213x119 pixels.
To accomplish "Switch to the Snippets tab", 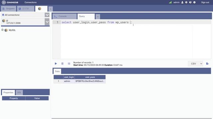I will (9, 9).
